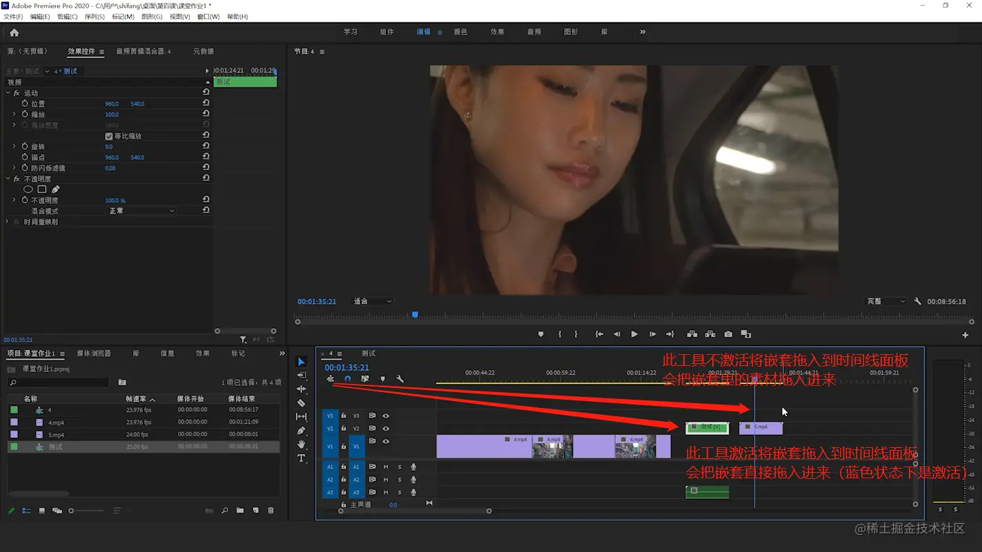Expand the Scale property
The width and height of the screenshot is (982, 552).
[14, 114]
